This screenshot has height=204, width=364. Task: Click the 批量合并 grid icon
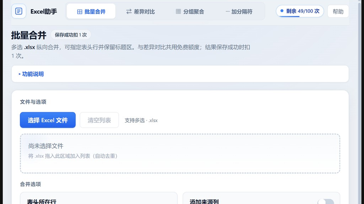pyautogui.click(x=80, y=12)
